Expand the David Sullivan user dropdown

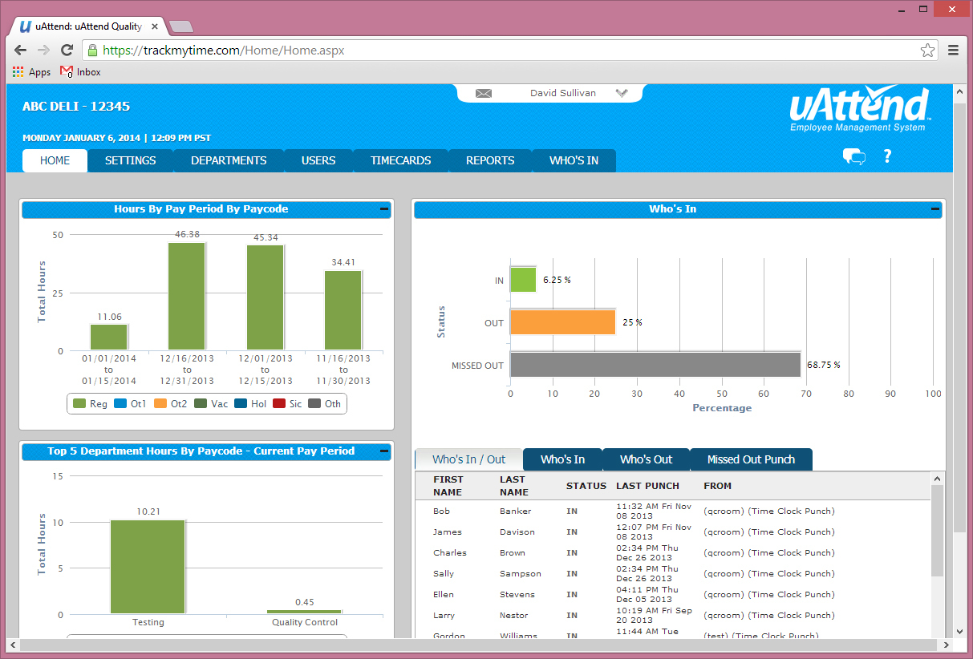click(x=621, y=93)
